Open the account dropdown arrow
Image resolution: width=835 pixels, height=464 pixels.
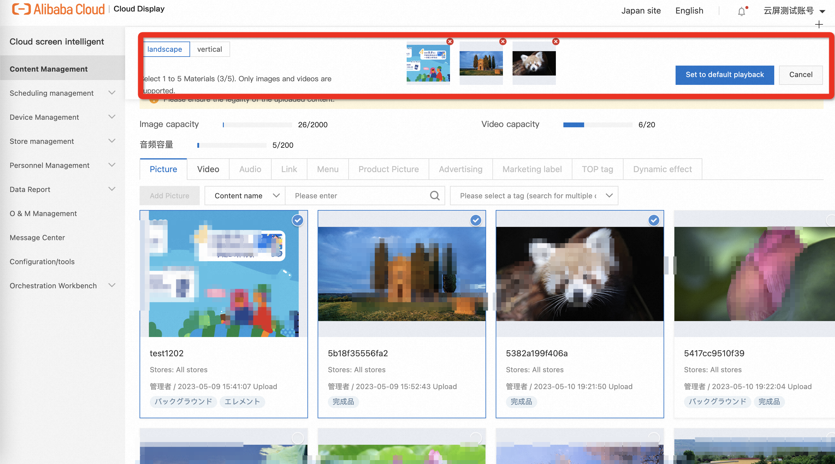822,11
